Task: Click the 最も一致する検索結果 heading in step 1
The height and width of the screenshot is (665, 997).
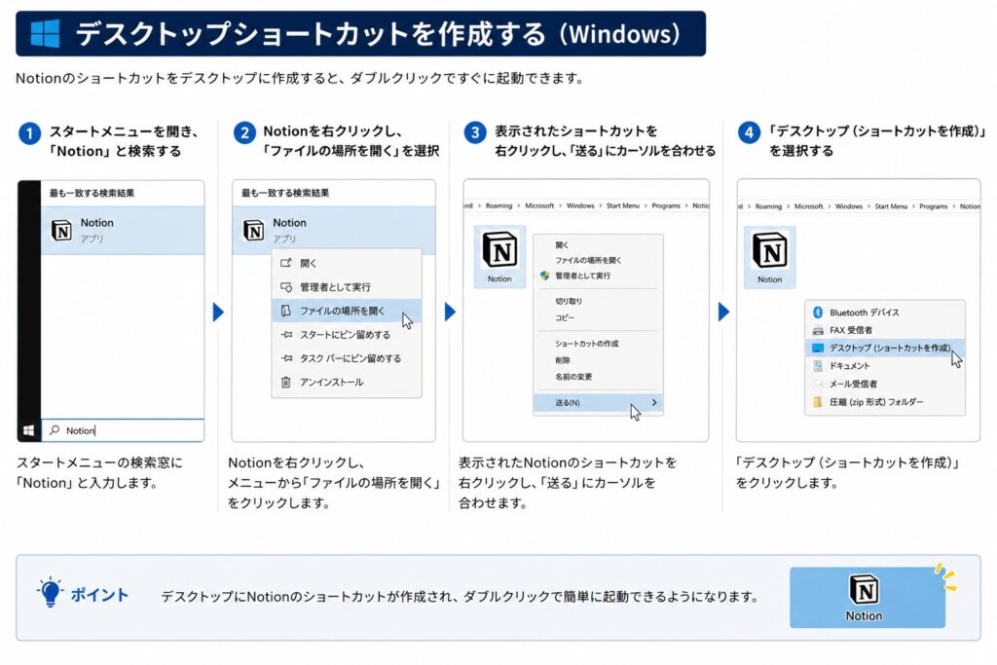Action: [92, 194]
